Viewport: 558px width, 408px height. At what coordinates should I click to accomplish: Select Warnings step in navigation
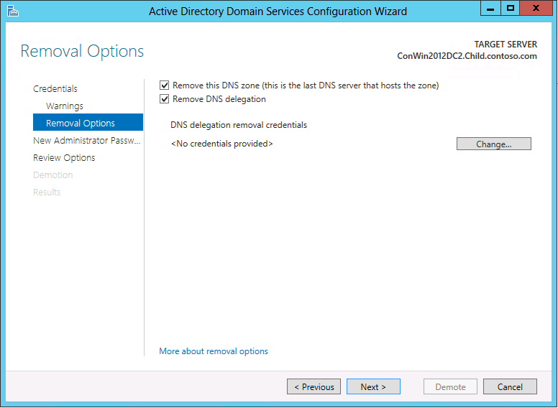[65, 106]
